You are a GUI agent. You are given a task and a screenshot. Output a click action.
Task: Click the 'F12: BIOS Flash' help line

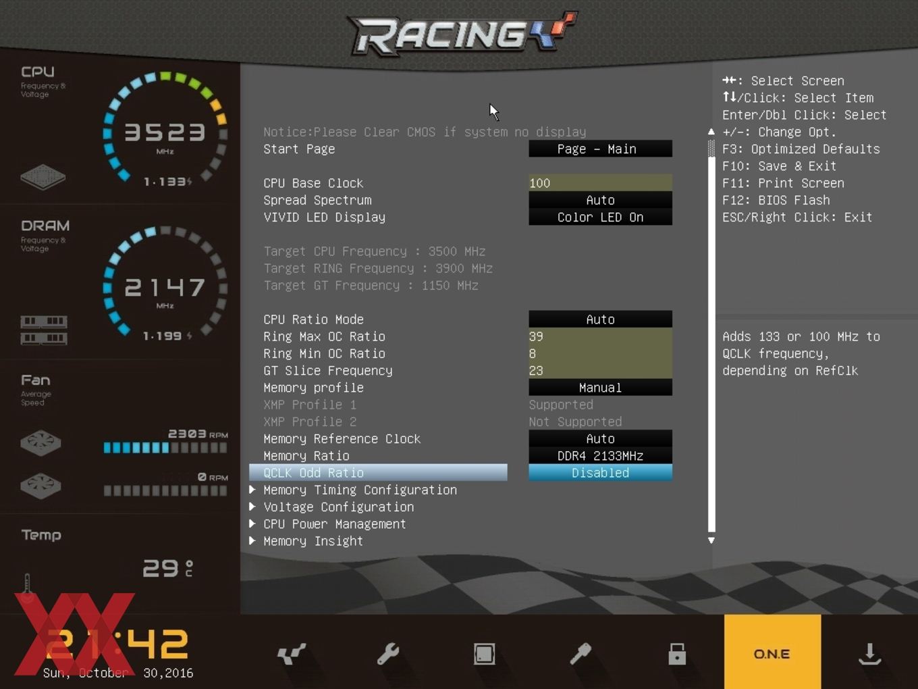[x=776, y=200]
